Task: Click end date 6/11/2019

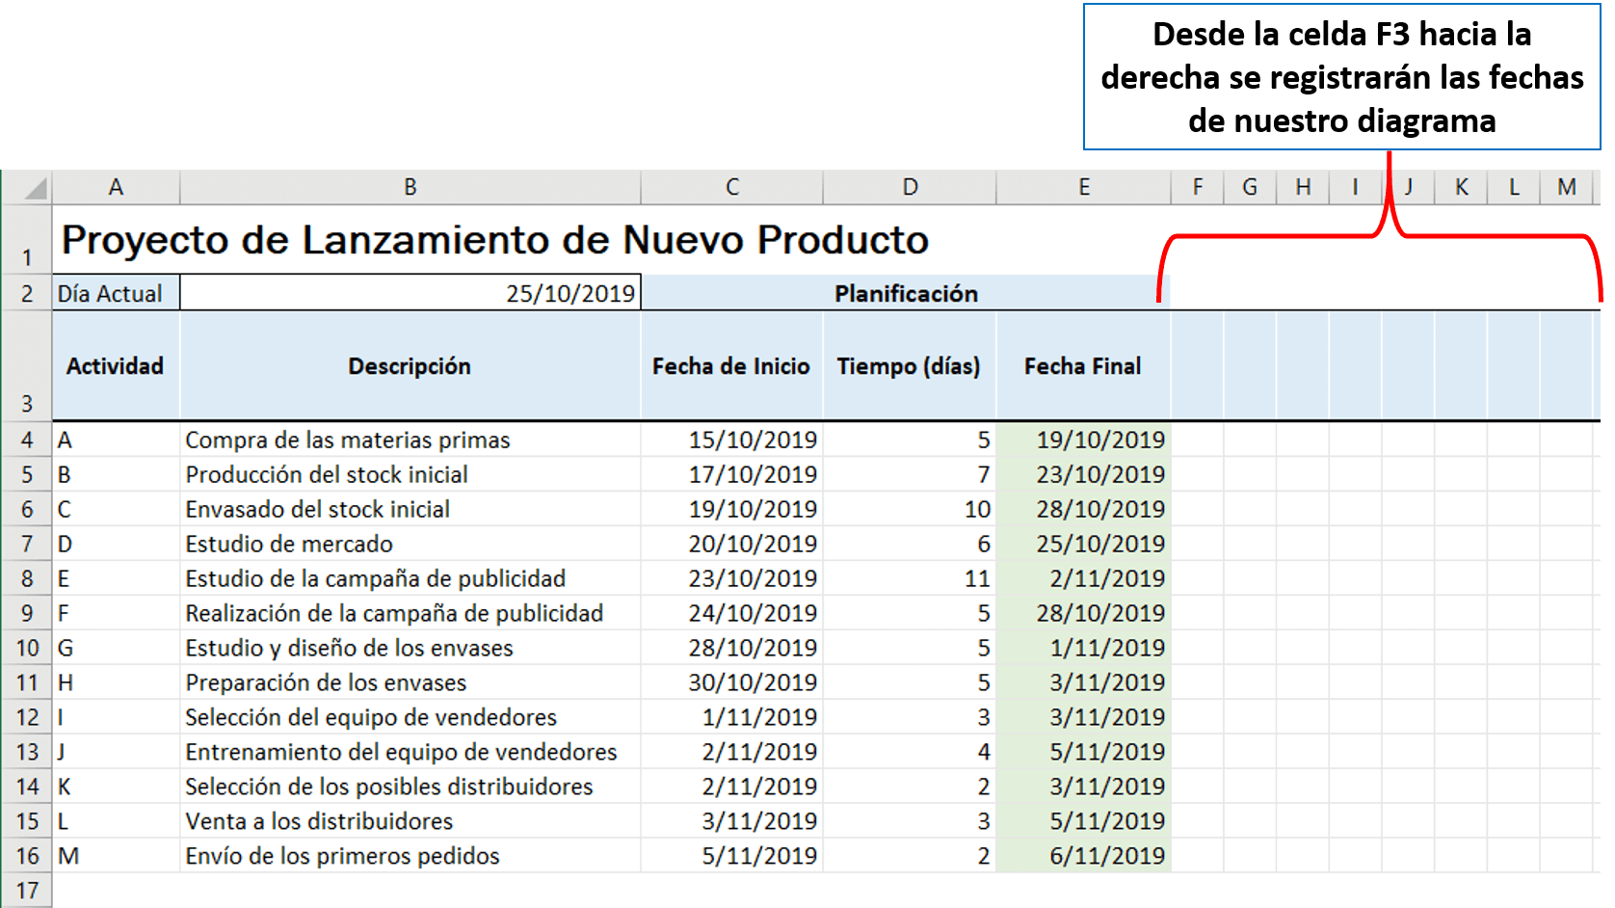Action: pyautogui.click(x=1084, y=856)
